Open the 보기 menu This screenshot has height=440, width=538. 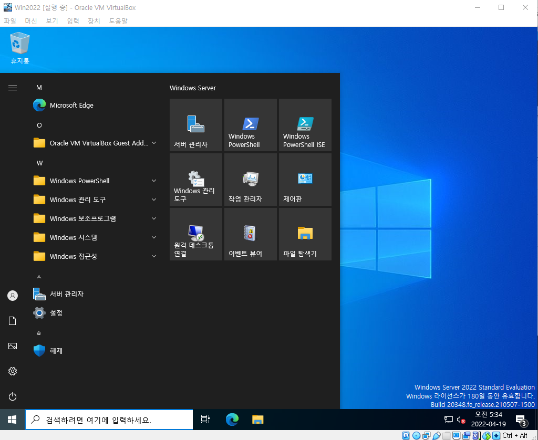[x=52, y=21]
